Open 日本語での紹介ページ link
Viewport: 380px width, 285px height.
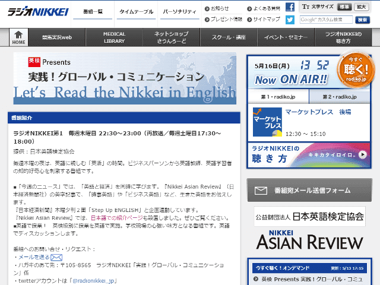(x=117, y=218)
